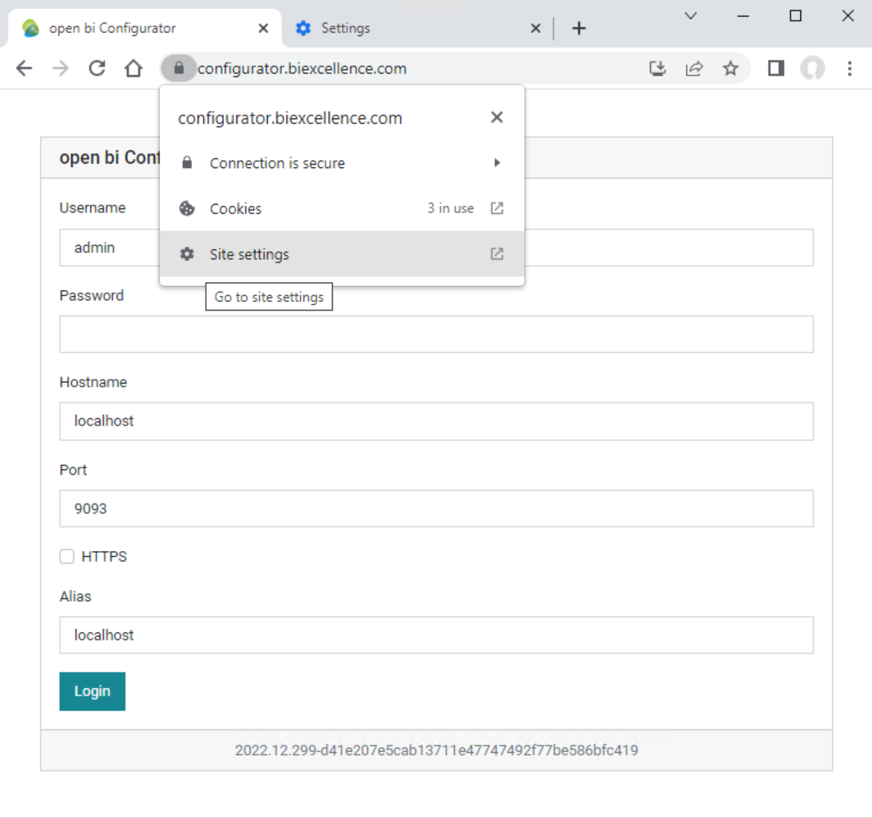Click the Site settings gear icon
Viewport: 872px width, 818px height.
click(187, 254)
